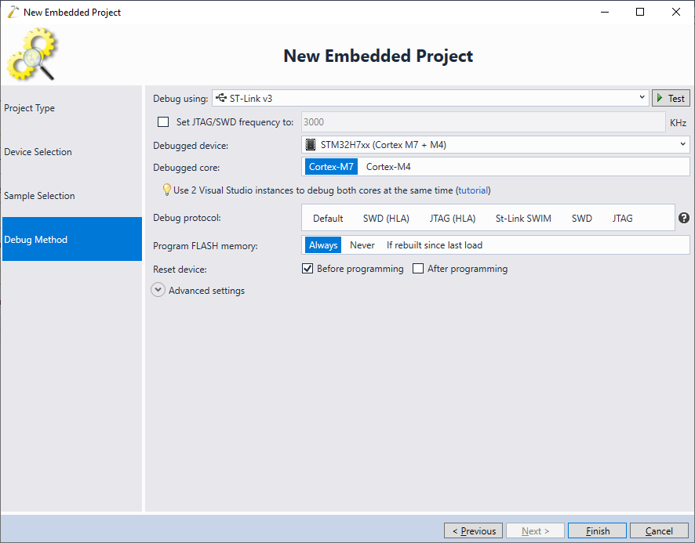Open the Debug using dropdown
The width and height of the screenshot is (695, 543).
[x=431, y=98]
